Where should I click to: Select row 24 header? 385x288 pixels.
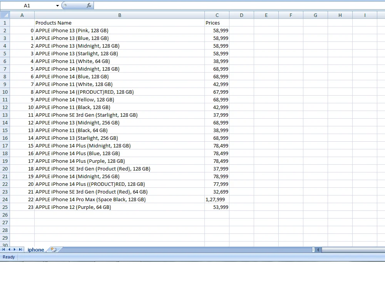tap(5, 199)
